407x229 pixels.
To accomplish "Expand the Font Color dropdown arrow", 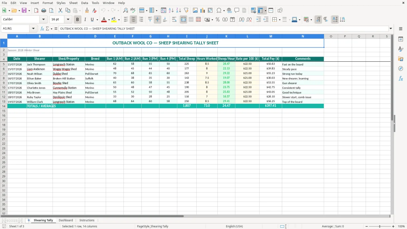I will pos(109,20).
